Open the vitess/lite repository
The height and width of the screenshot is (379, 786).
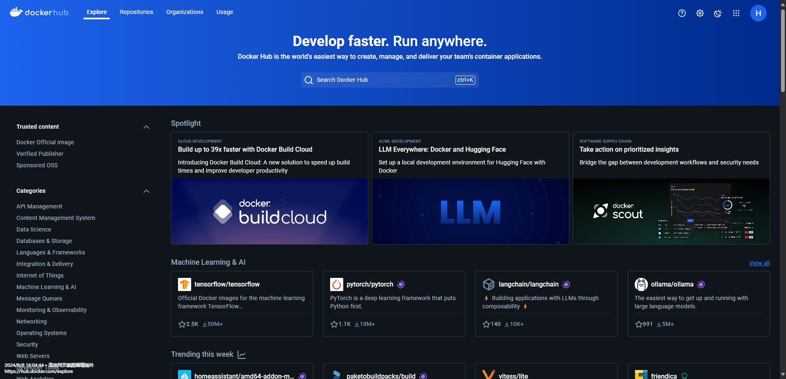pyautogui.click(x=513, y=376)
